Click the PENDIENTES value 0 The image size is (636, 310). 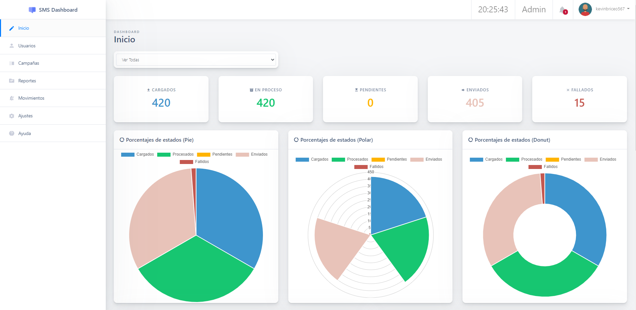pos(370,103)
